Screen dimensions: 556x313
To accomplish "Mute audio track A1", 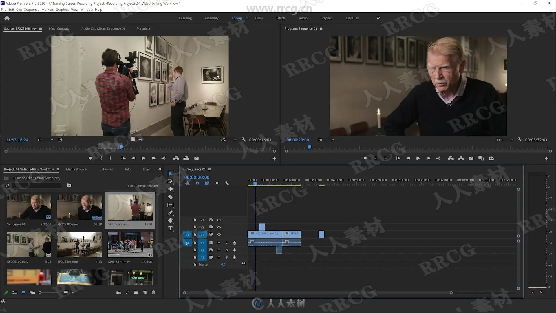I will point(219,243).
